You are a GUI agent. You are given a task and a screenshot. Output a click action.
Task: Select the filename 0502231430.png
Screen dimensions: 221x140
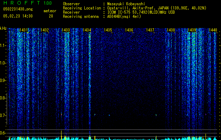pyautogui.click(x=18, y=9)
